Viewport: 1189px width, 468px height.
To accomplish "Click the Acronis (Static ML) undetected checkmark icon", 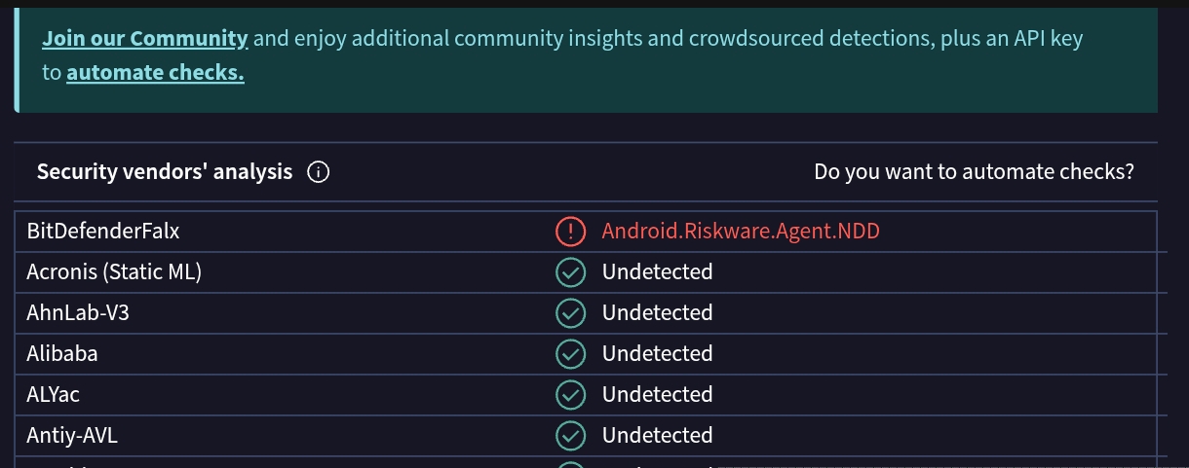I will pos(570,272).
